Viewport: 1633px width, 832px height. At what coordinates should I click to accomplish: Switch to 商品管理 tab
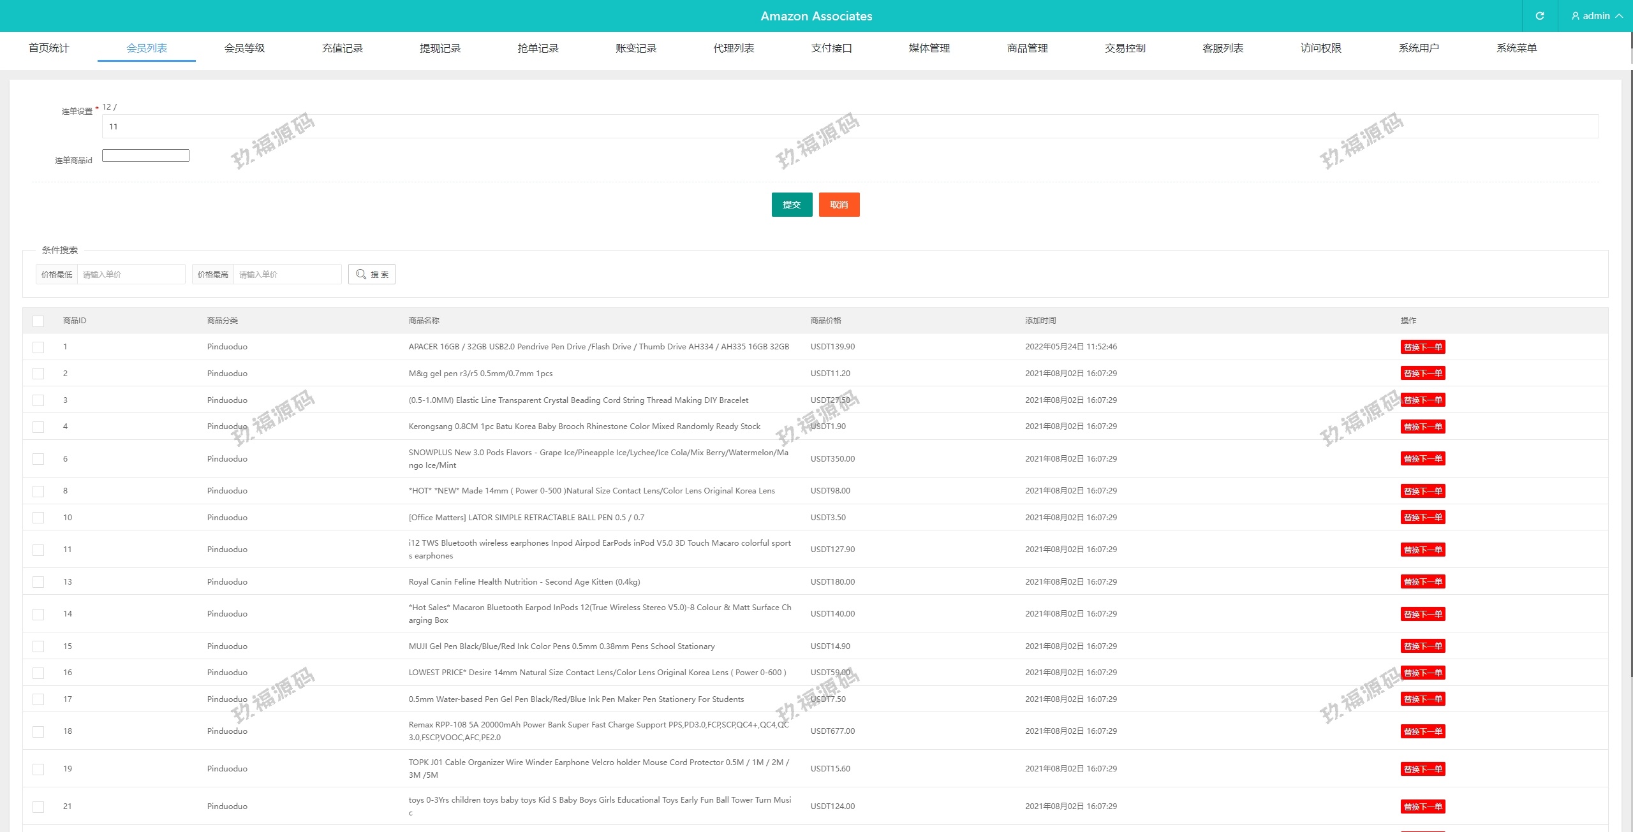(x=1027, y=48)
